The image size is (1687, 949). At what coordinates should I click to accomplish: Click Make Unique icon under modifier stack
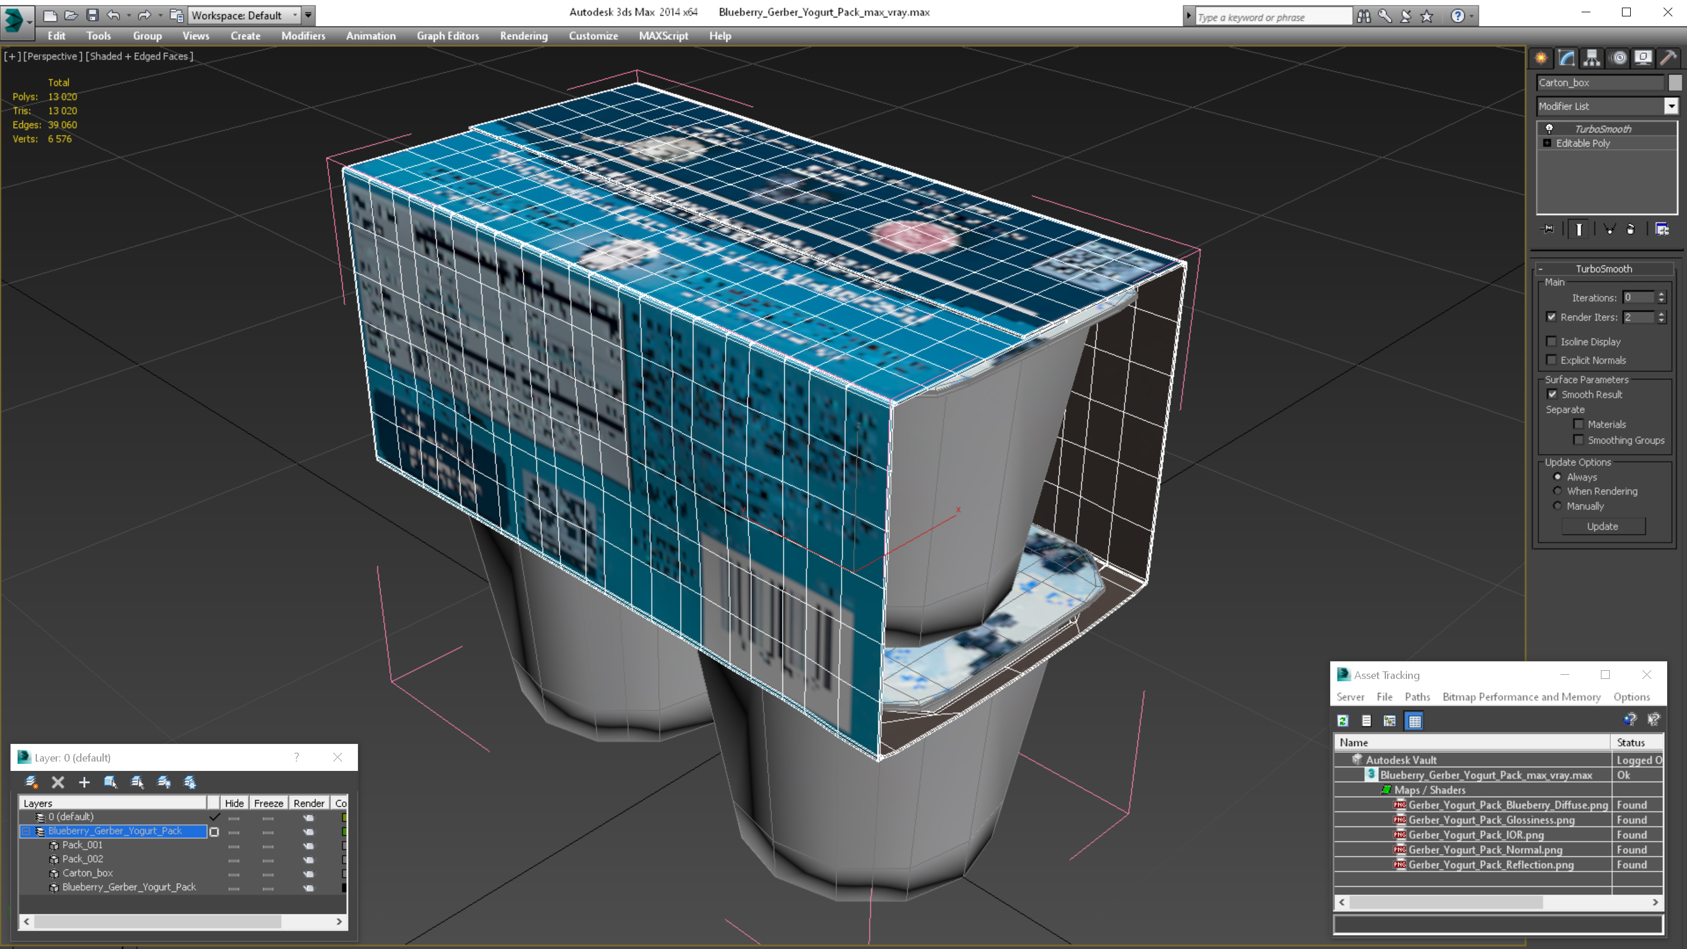[1609, 229]
